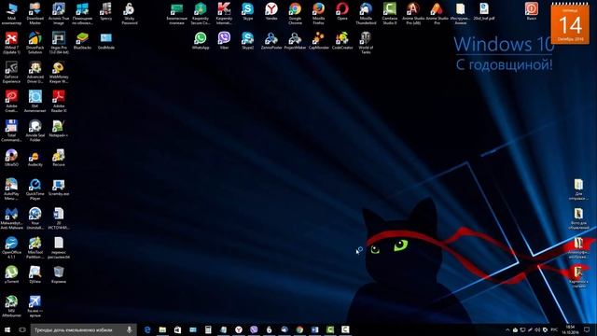Open the volume control in system tray
Image resolution: width=597 pixels, height=336 pixels.
tap(537, 329)
